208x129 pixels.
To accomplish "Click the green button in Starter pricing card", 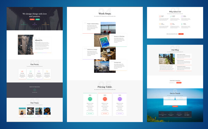I will (x=90, y=113).
